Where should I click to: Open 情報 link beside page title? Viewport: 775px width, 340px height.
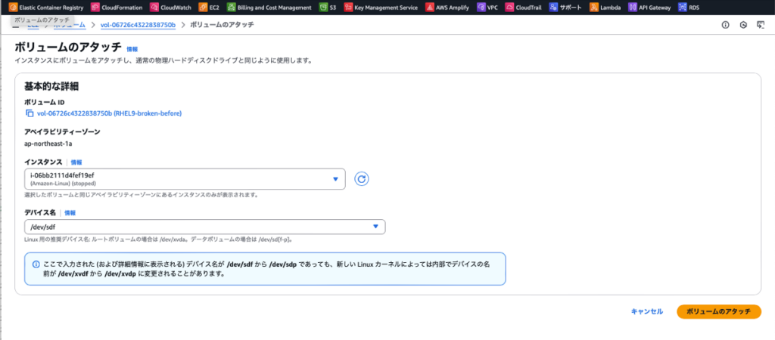coord(132,49)
